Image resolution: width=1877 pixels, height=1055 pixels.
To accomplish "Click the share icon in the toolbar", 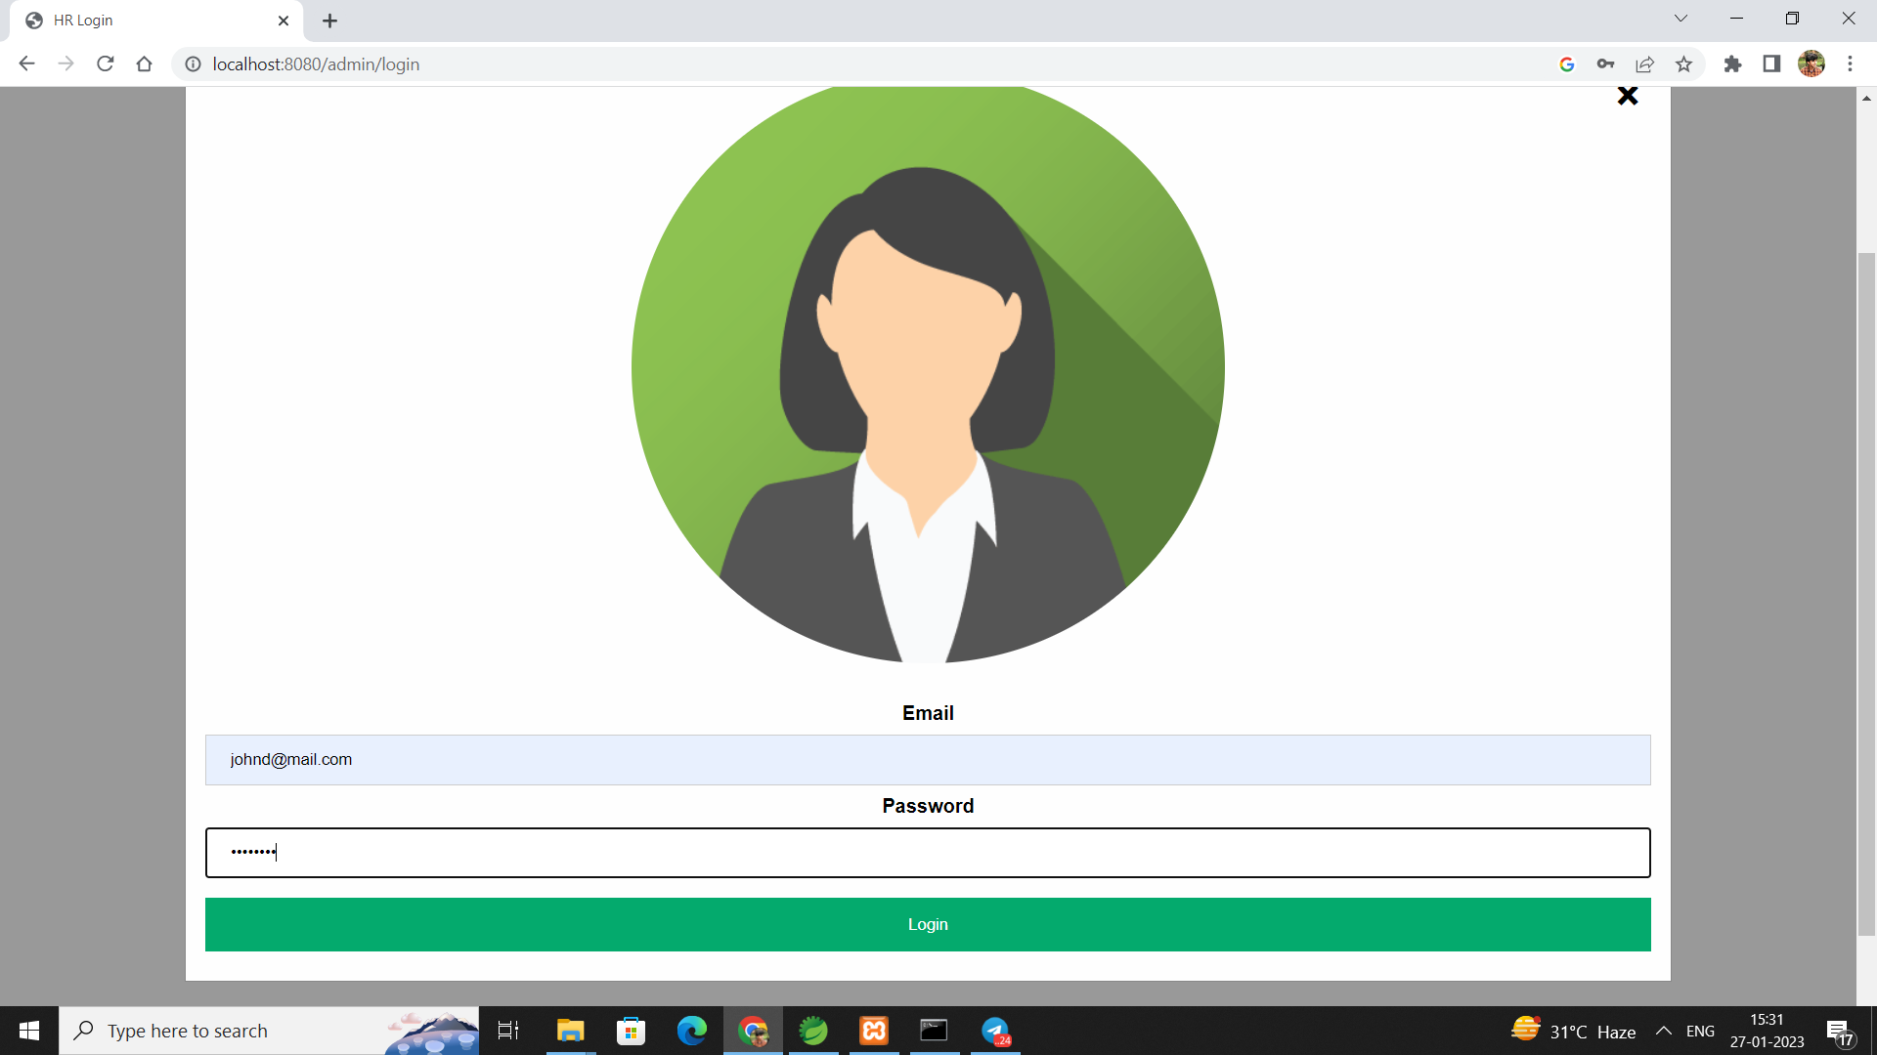I will point(1645,63).
